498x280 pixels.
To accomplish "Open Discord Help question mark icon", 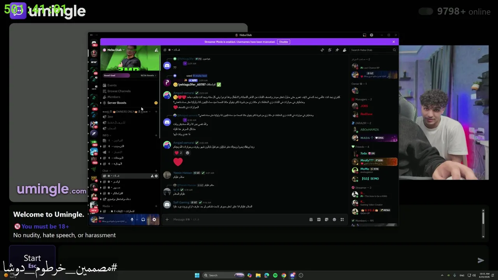I will click(371, 35).
